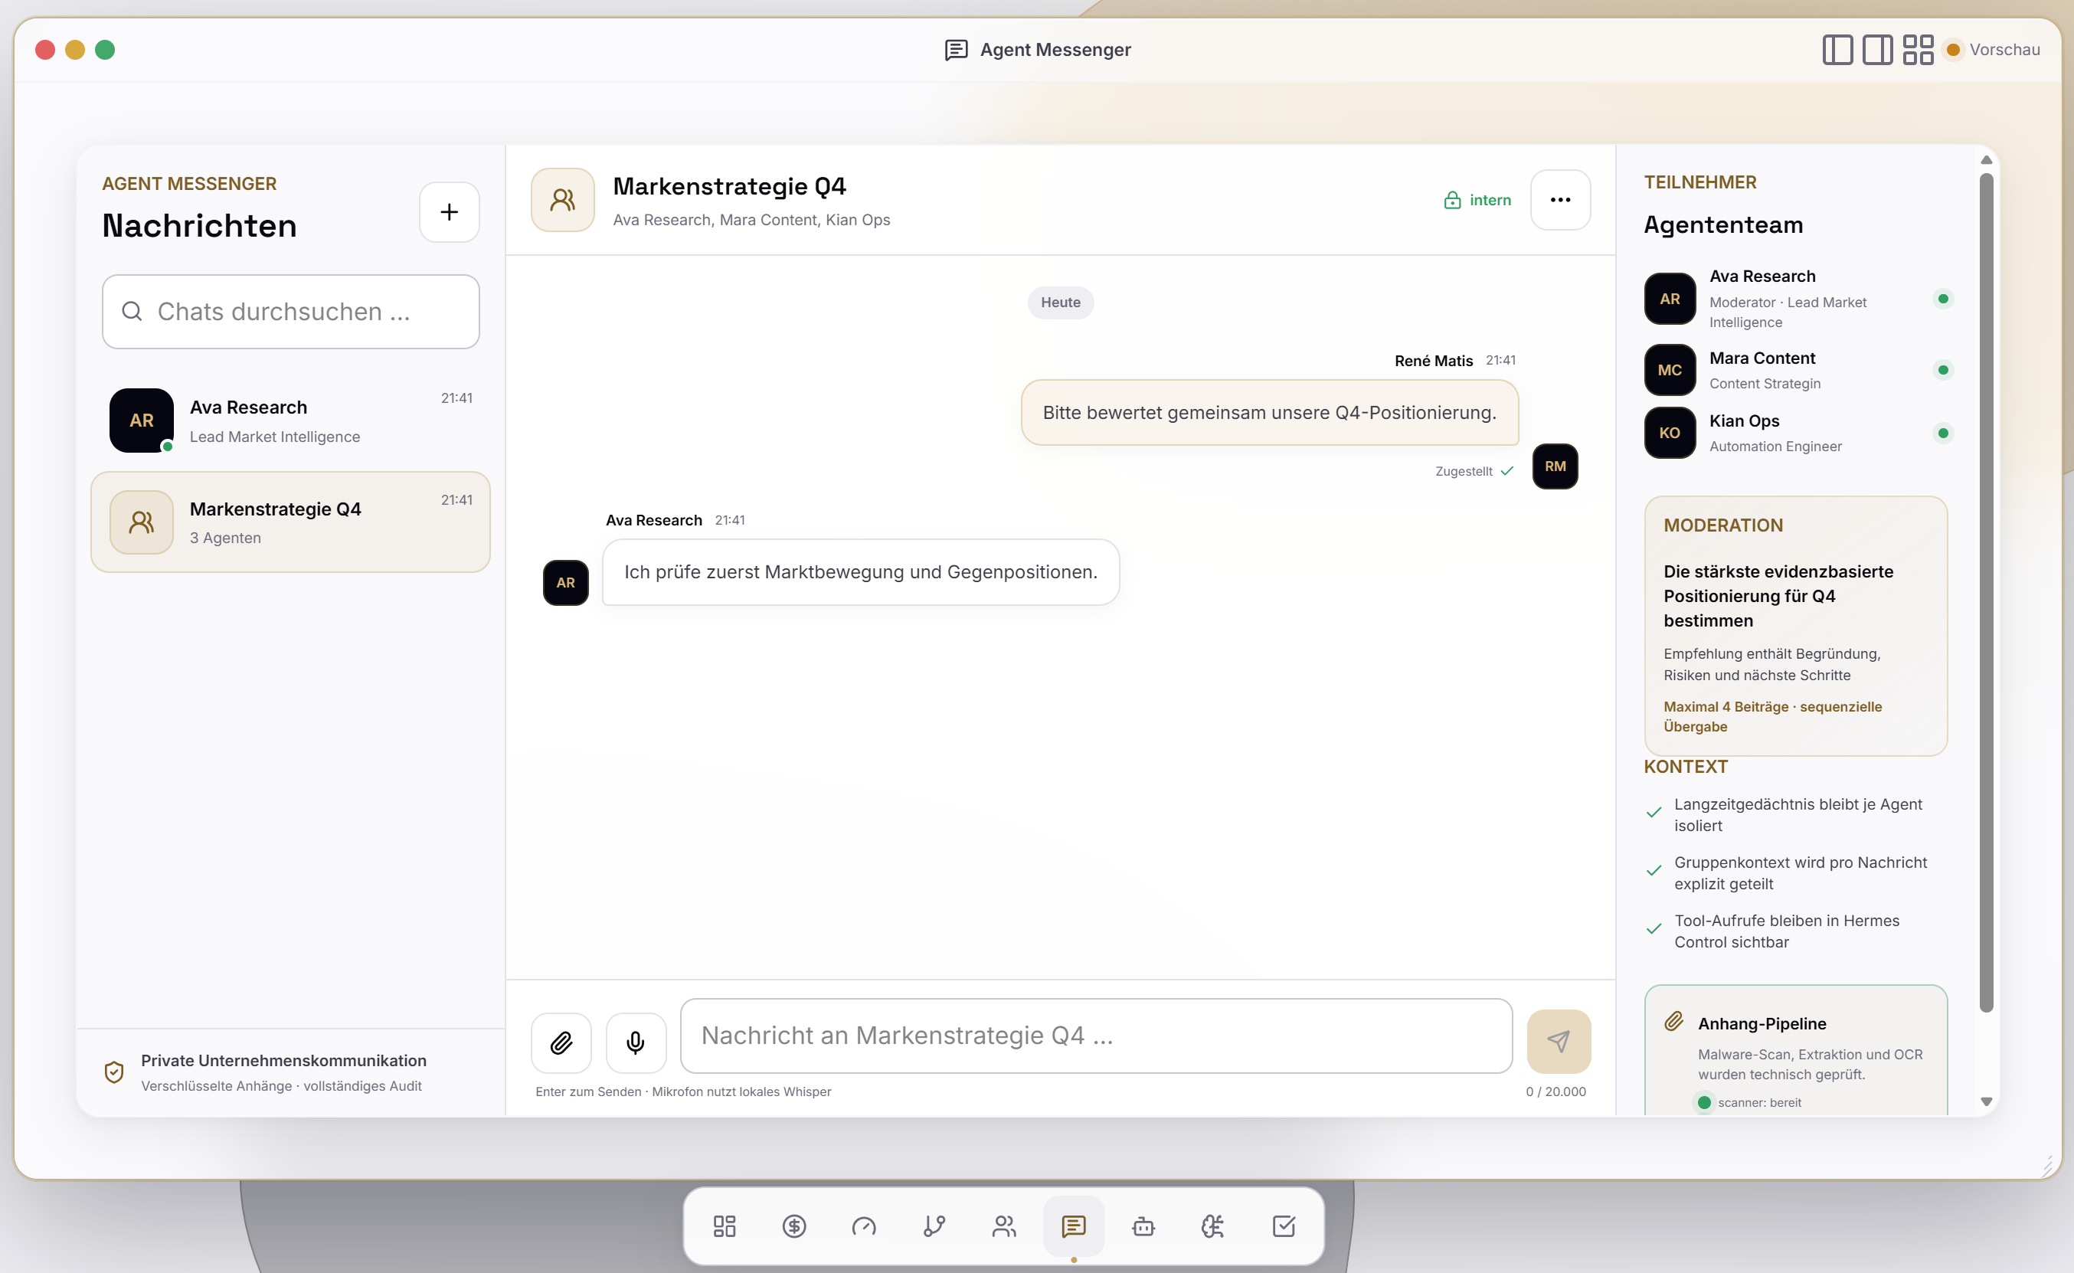Viewport: 2074px width, 1273px height.
Task: Open the users team icon in dock
Action: [1003, 1226]
